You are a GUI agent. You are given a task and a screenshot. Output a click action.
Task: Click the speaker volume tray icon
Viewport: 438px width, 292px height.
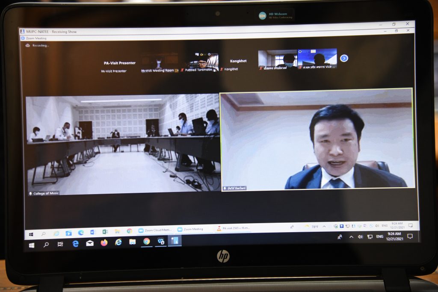360,236
